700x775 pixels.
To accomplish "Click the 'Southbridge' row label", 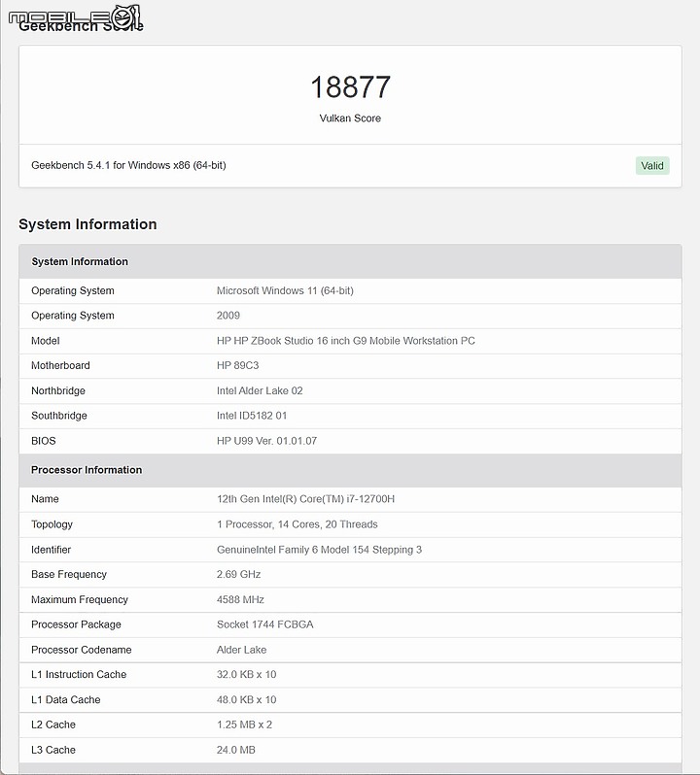I will pos(59,416).
